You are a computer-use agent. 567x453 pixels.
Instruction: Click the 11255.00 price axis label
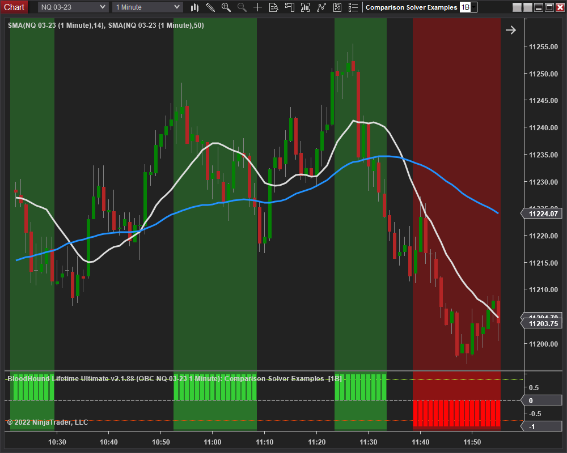pos(543,47)
